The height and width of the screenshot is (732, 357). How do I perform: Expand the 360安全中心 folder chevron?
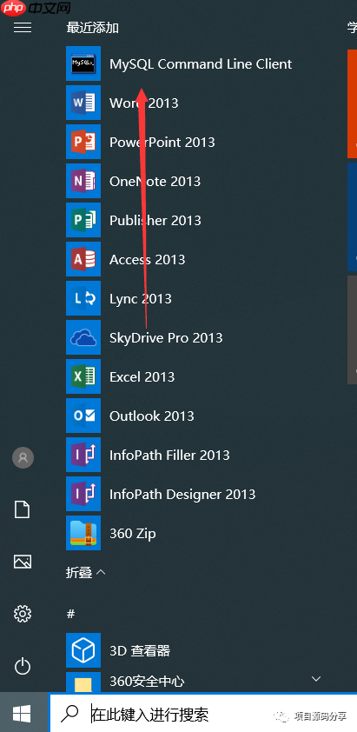pos(316,678)
